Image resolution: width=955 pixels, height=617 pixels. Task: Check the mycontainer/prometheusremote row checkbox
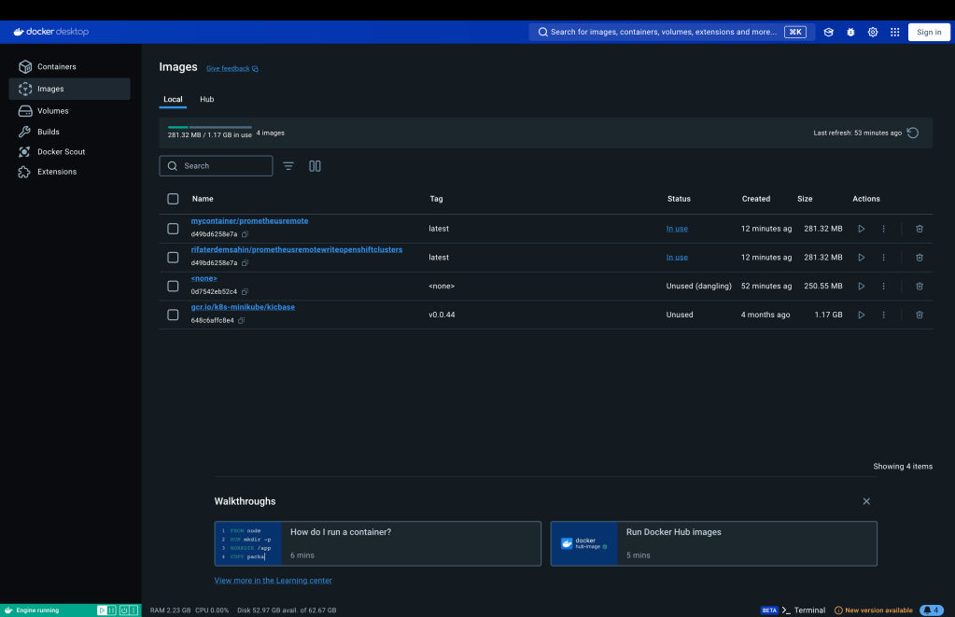click(x=173, y=229)
